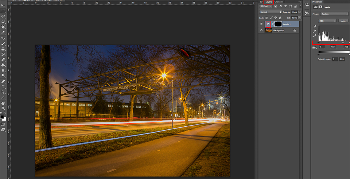
Task: Select the Hand tool
Action: (x=3, y=103)
